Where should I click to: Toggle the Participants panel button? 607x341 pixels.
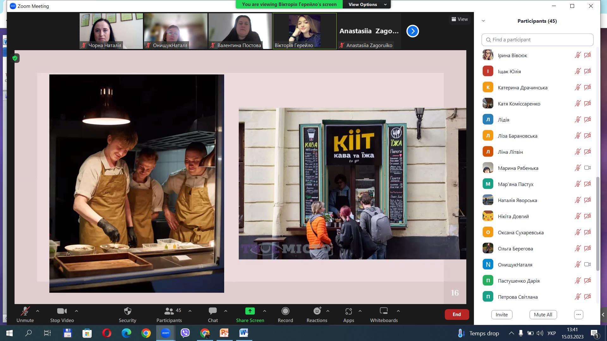169,311
